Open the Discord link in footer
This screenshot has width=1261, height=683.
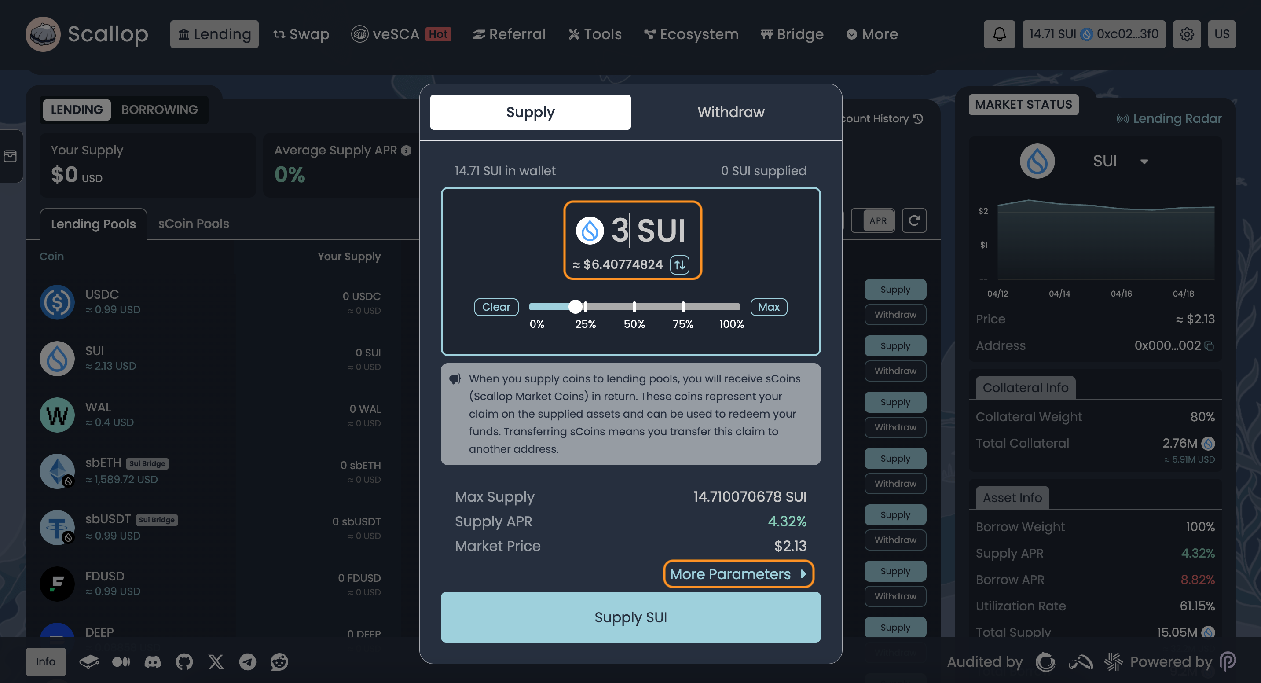point(153,662)
